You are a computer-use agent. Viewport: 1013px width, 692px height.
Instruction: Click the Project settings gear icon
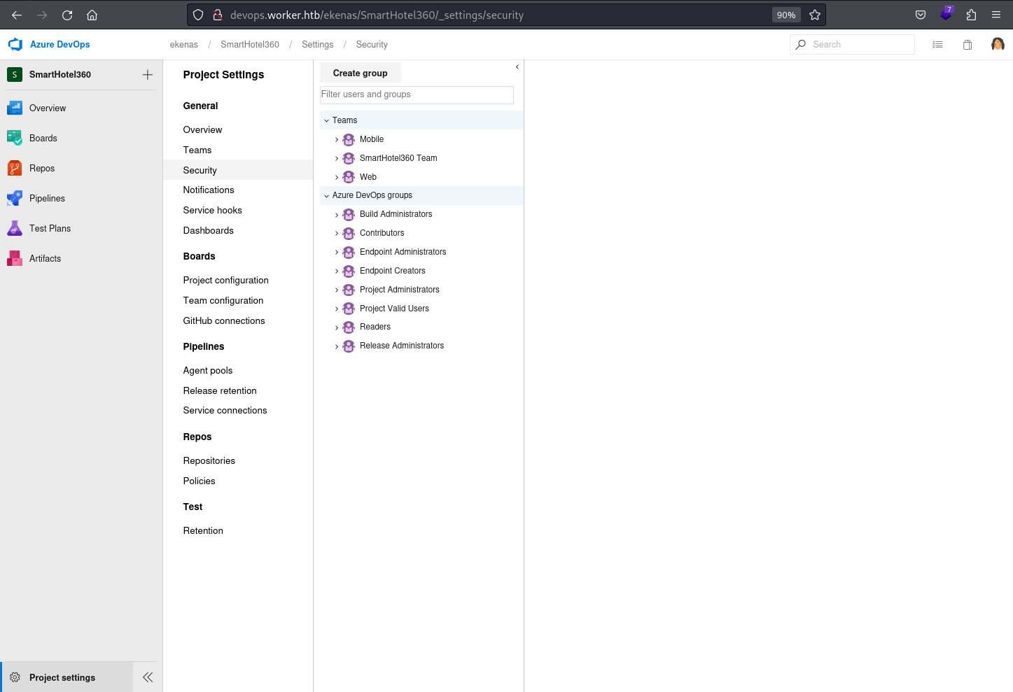15,677
